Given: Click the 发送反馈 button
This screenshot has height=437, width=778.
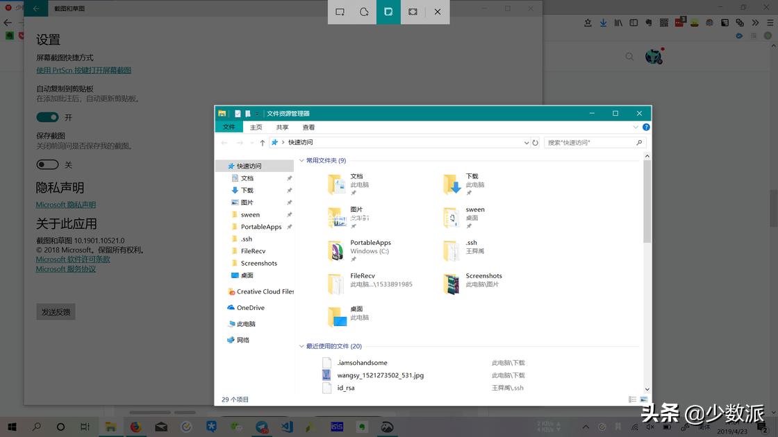Looking at the screenshot, I should (55, 311).
